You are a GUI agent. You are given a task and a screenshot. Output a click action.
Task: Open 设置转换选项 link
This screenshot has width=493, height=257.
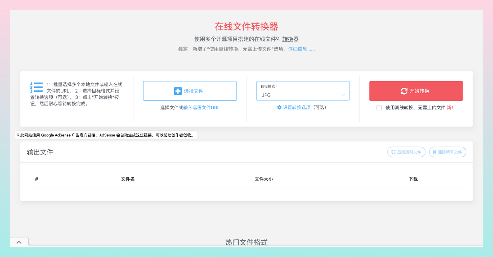pos(296,107)
